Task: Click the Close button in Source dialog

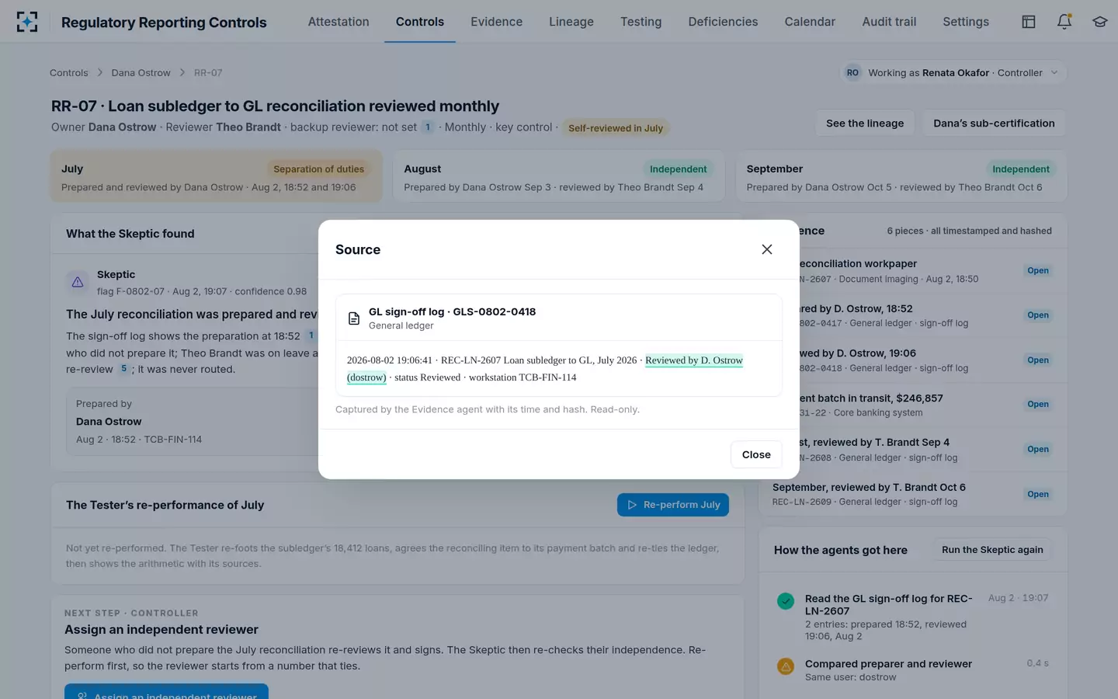Action: 756,454
